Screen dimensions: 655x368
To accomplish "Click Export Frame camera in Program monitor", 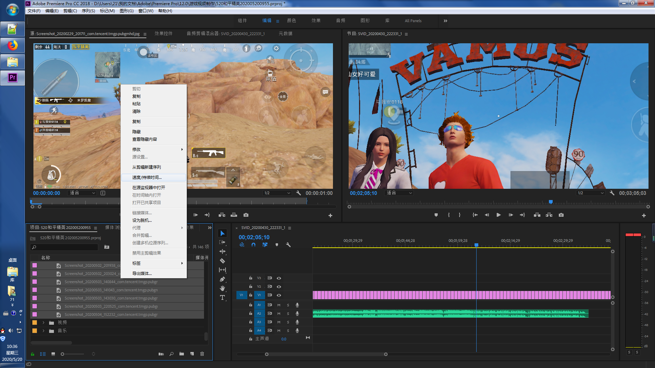I will (561, 215).
